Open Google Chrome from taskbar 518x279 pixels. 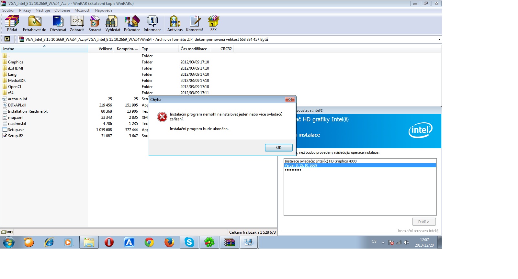(x=149, y=242)
